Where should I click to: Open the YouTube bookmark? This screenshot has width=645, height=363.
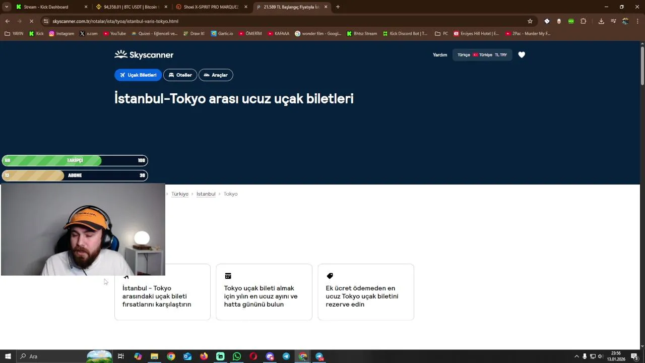(x=114, y=34)
